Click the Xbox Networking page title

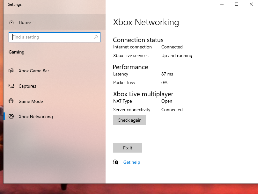coord(146,22)
